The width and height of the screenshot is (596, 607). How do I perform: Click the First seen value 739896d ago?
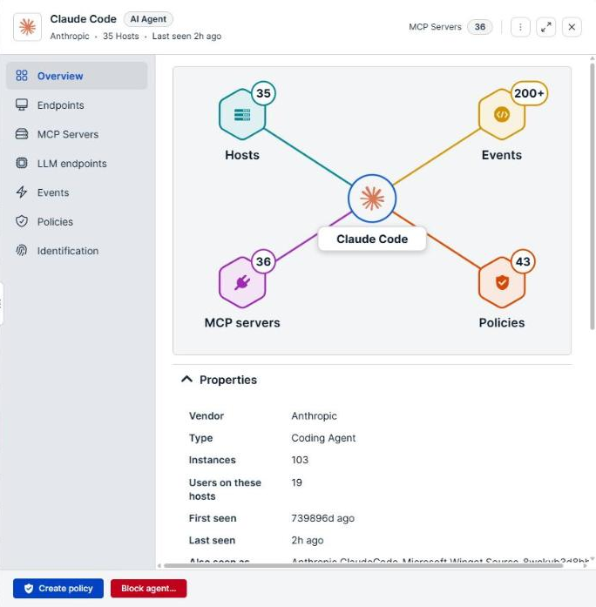[323, 518]
